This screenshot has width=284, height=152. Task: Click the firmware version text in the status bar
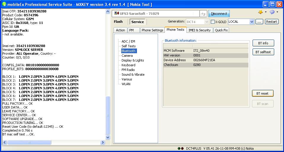pyautogui.click(x=228, y=148)
